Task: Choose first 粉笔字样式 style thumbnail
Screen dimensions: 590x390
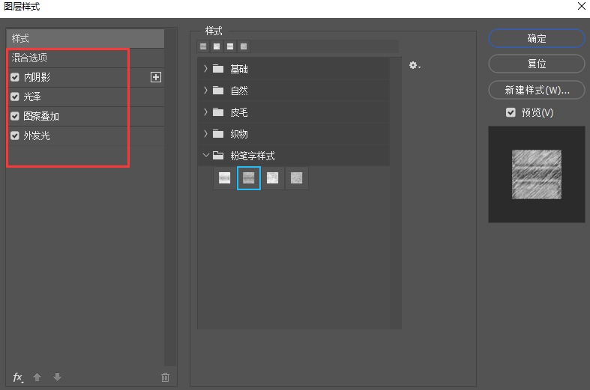Action: pyautogui.click(x=225, y=177)
